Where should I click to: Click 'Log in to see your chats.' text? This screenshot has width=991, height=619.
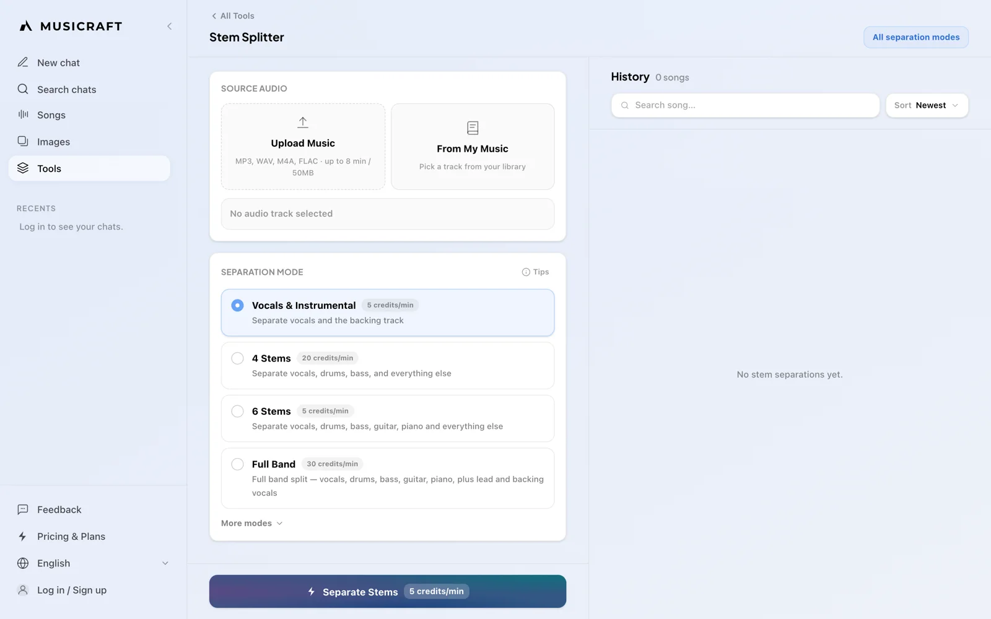(x=71, y=227)
